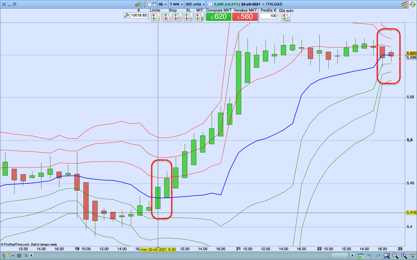Screen dimensions: 417x260
Task: Select the cursor arrows mode icon
Action: click(x=154, y=4)
